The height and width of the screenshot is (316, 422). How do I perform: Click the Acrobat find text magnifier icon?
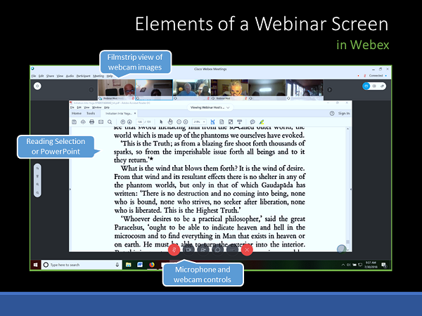(110, 122)
